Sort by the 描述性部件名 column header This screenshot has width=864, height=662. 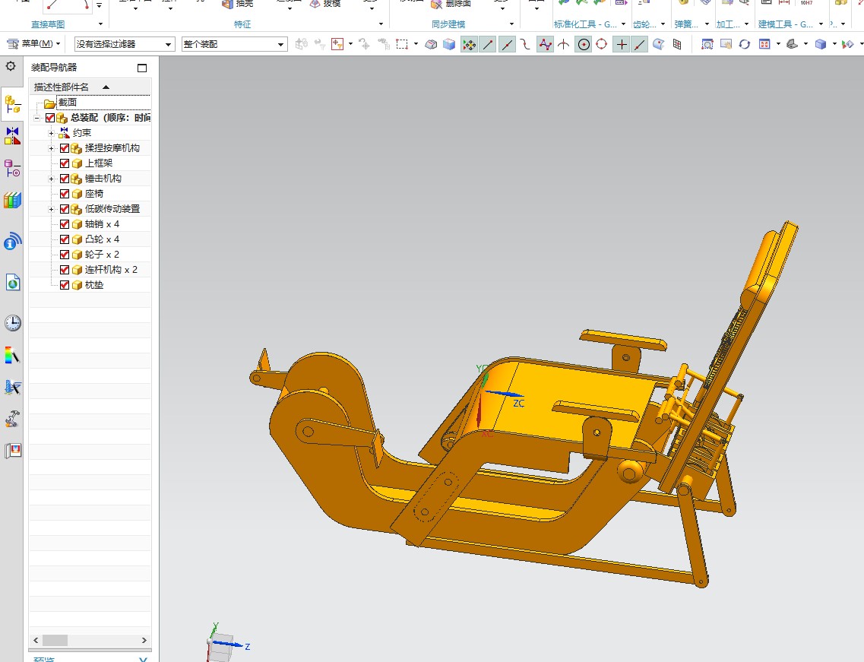[x=90, y=87]
